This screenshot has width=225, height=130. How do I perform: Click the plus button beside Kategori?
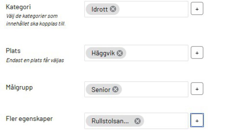(x=197, y=9)
